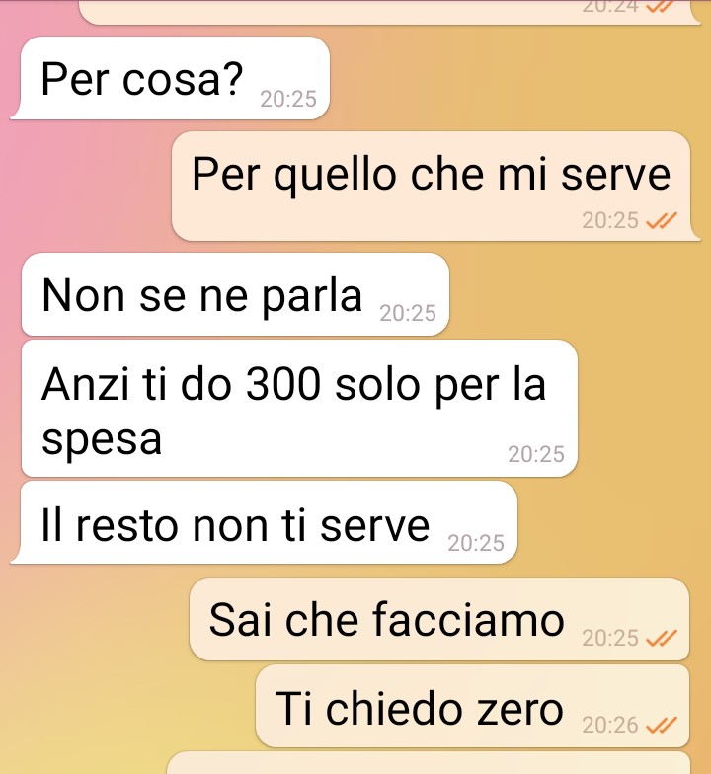Tap the timestamp on the '300 solo per la spesa' message
The image size is (711, 774).
click(536, 454)
